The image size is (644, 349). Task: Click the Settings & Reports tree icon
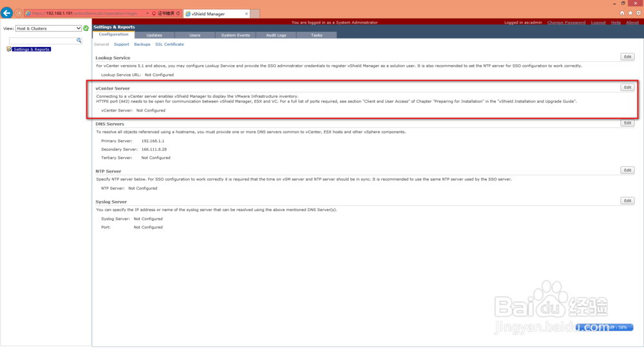tap(9, 50)
